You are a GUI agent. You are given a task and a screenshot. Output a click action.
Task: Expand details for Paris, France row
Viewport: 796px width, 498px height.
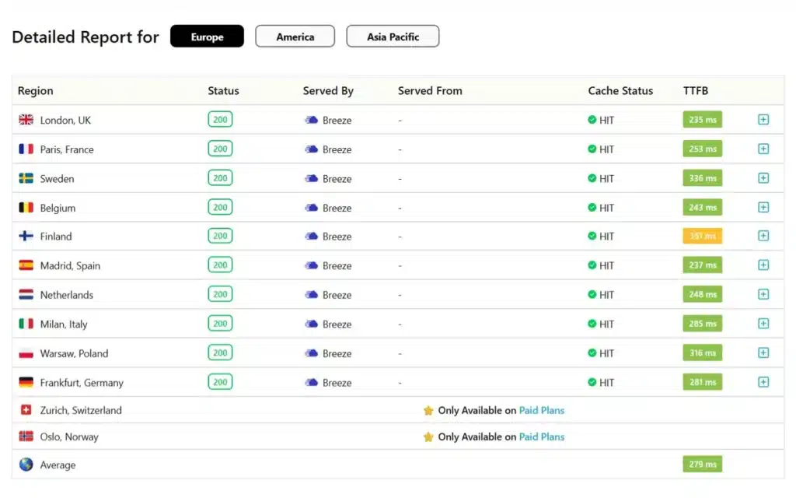point(763,149)
